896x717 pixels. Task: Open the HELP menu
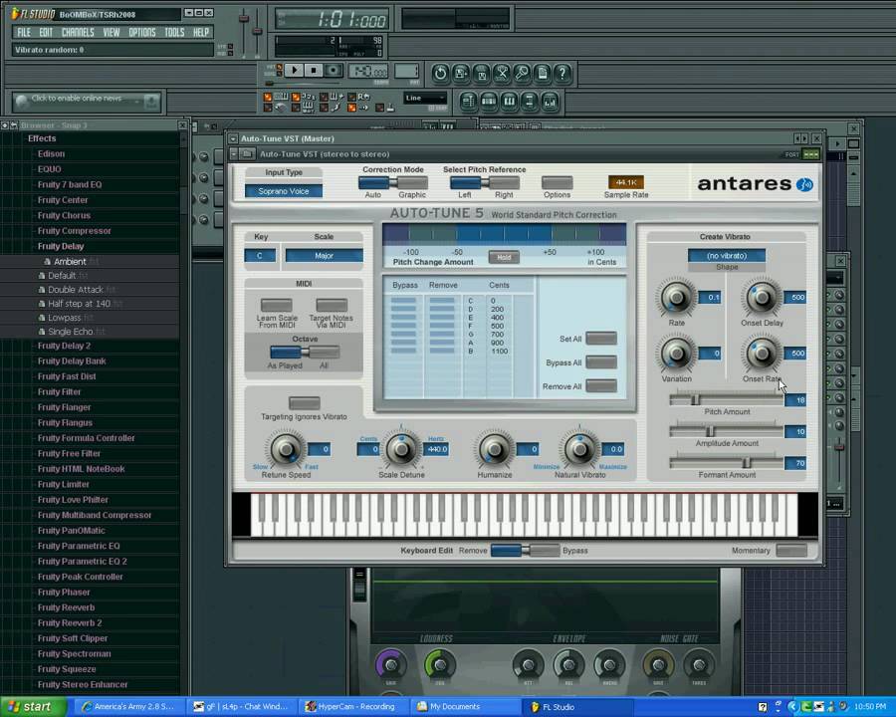click(200, 32)
